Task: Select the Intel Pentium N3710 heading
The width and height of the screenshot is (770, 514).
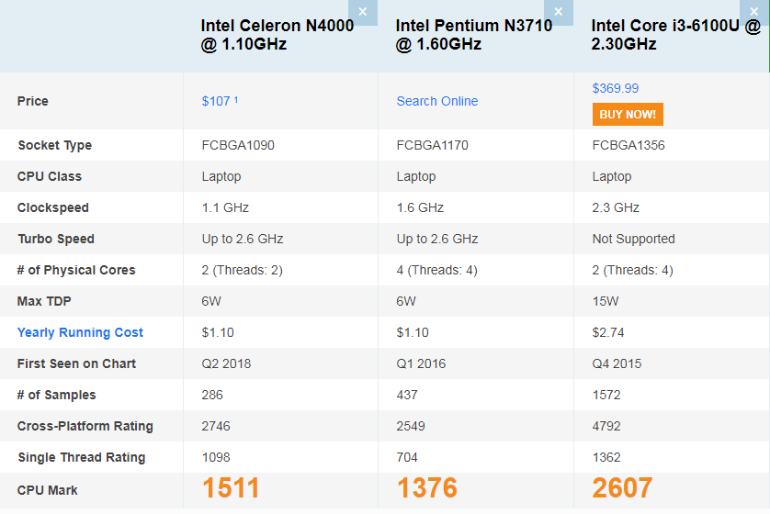Action: [474, 35]
